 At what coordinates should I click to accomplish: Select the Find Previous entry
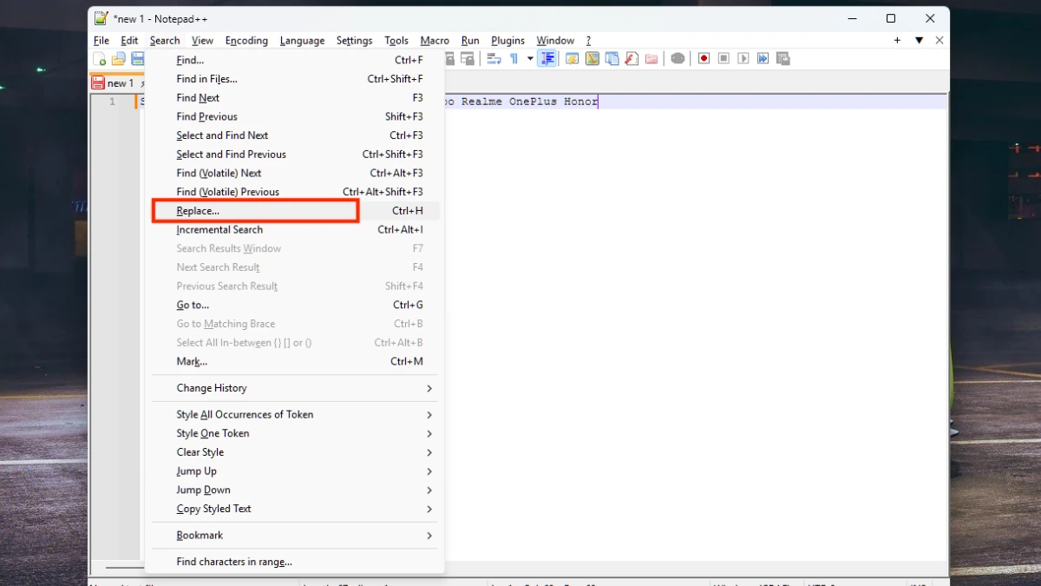tap(295, 116)
